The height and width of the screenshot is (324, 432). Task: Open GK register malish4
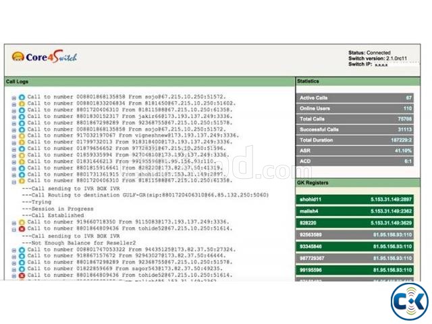tap(355, 211)
